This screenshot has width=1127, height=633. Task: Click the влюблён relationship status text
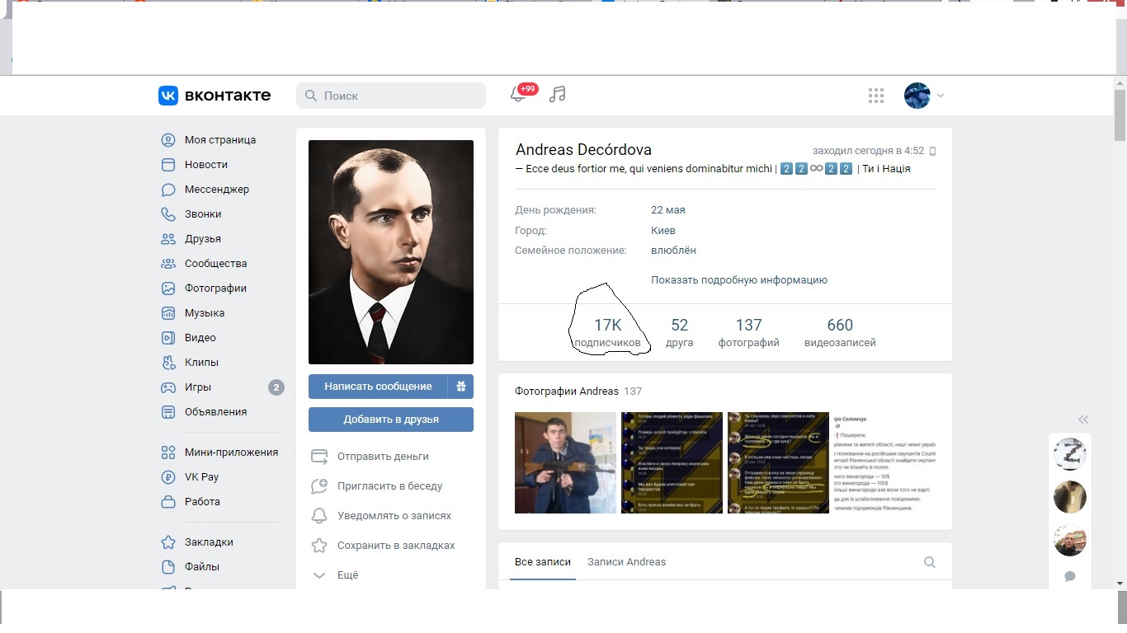tap(673, 251)
